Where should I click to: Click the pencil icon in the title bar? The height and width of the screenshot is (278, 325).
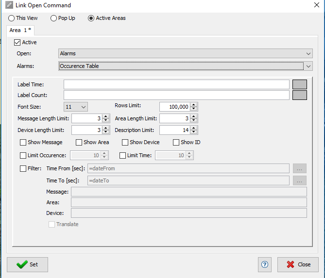(9, 5)
